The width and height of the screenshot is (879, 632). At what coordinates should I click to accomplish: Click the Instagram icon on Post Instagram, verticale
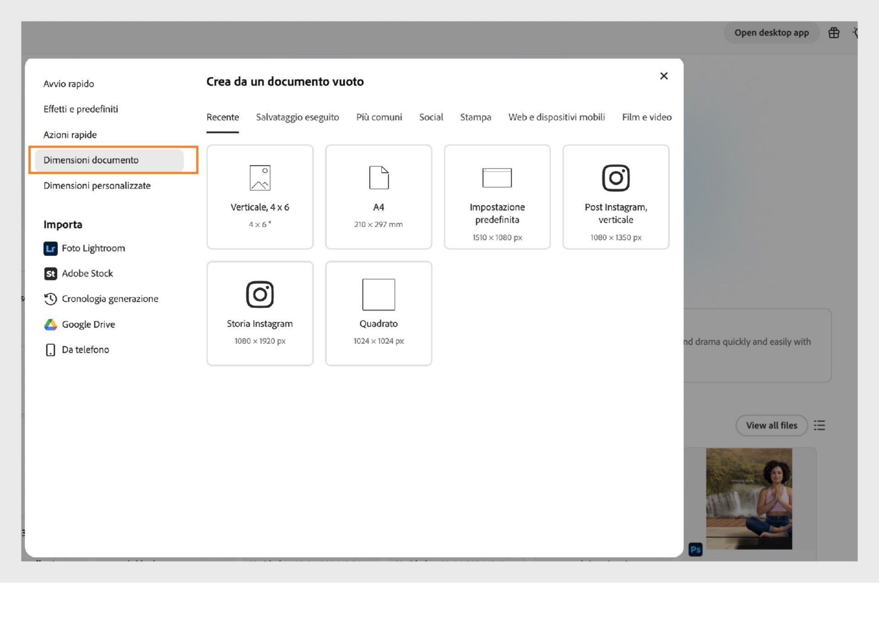616,178
